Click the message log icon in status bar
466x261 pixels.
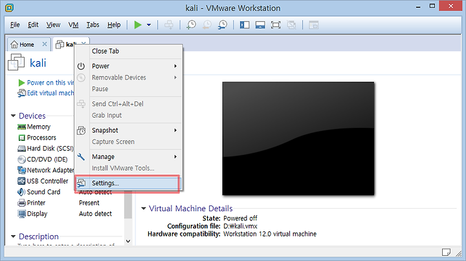click(x=446, y=252)
